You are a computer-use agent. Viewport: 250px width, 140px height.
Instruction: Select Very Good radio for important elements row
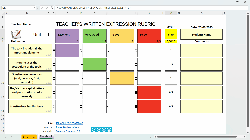81,50
